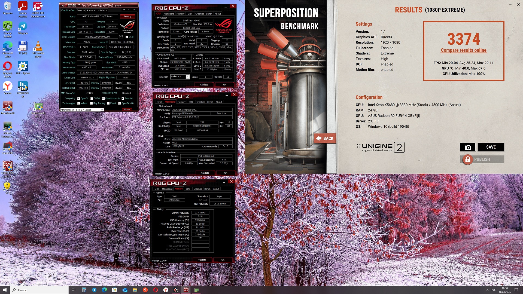Screen dimensions: 523x294
Task: Click the Поиск taskbar search box
Action: (x=39, y=290)
